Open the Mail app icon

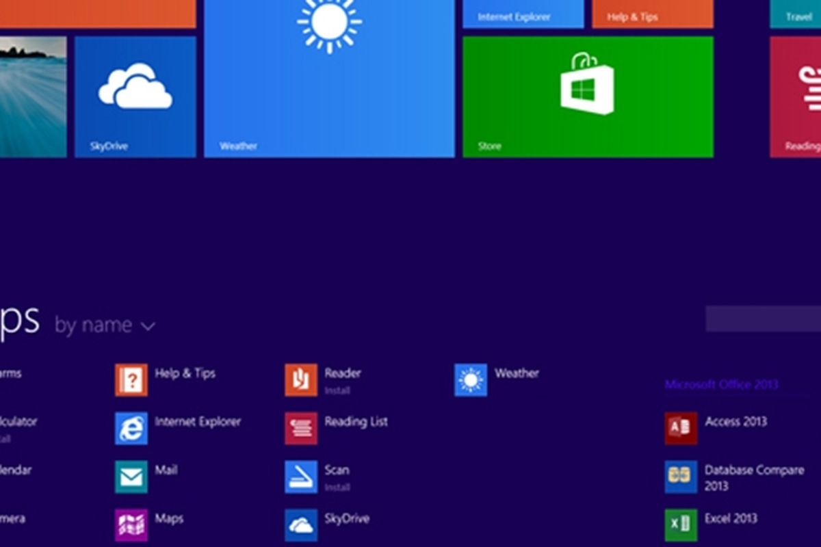point(131,477)
